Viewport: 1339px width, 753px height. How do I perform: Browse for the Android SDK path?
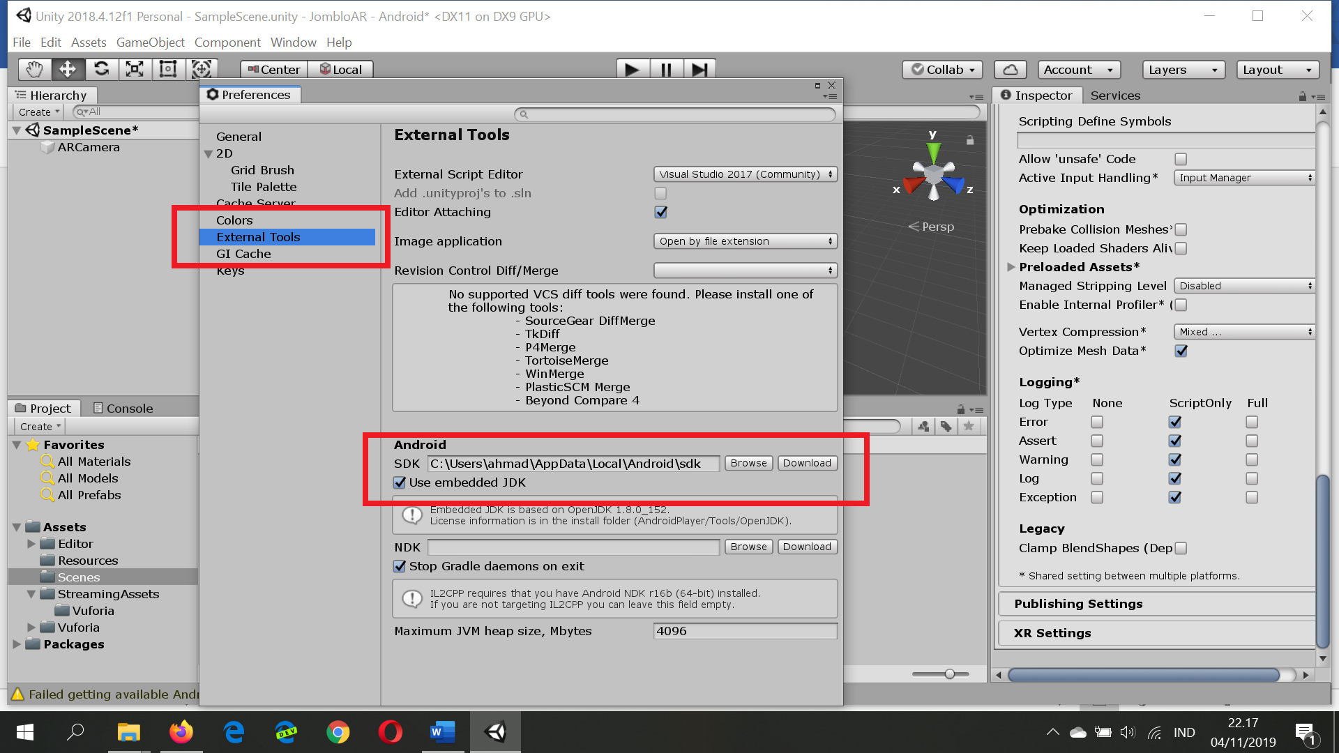748,463
